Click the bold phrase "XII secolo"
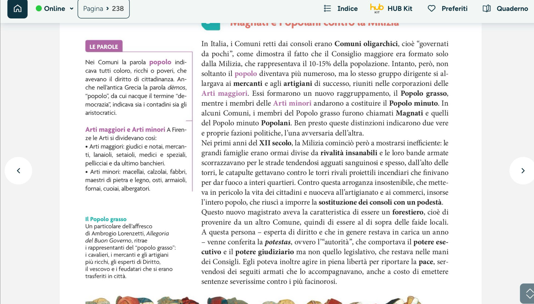Viewport: 534px width, 304px height. click(x=275, y=143)
